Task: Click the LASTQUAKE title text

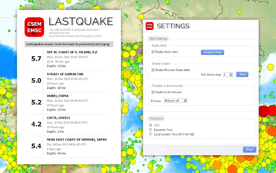Action: pos(81,22)
